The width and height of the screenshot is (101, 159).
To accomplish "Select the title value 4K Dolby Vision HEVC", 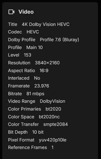I will [46, 25].
